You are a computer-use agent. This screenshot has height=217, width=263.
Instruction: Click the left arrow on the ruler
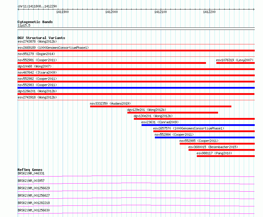18,9
